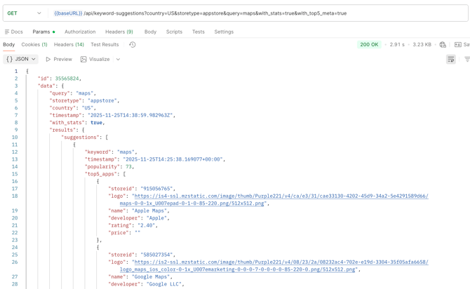The height and width of the screenshot is (289, 470).
Task: Open the GET method dropdown
Action: 24,13
